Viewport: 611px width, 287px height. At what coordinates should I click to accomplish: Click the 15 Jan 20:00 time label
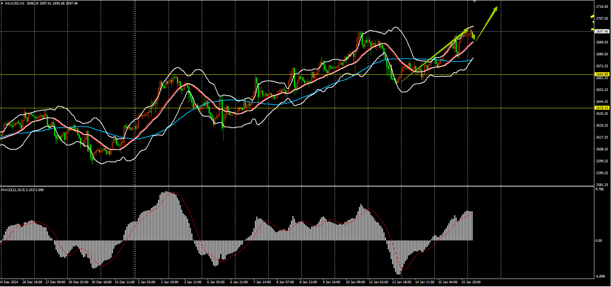coord(471,282)
